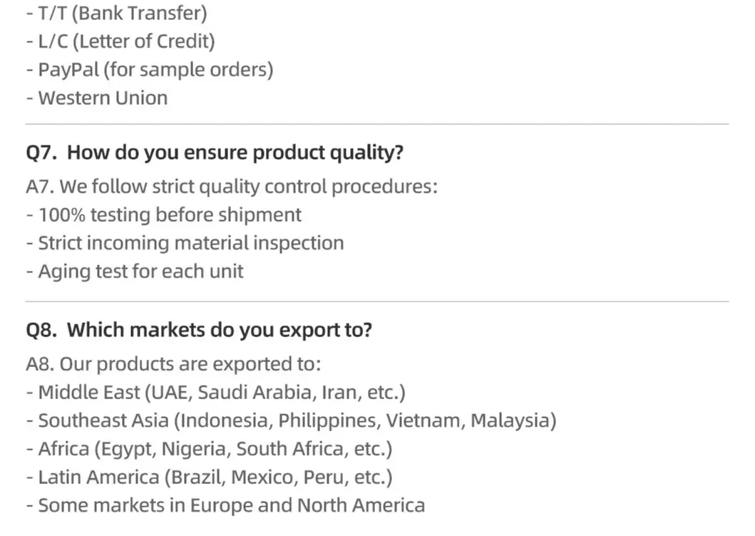The width and height of the screenshot is (755, 536).
Task: Select the Latin America (Brazil, Mexico, Peru) line
Action: [x=210, y=478]
